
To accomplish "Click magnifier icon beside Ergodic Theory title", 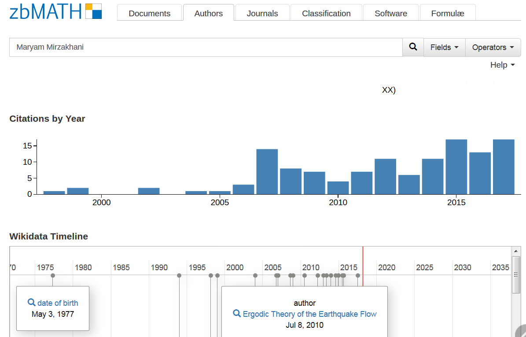I will coord(237,314).
